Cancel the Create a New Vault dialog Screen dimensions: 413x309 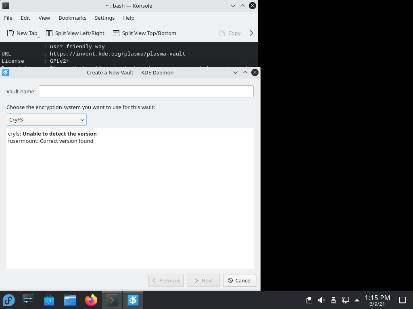coord(240,280)
